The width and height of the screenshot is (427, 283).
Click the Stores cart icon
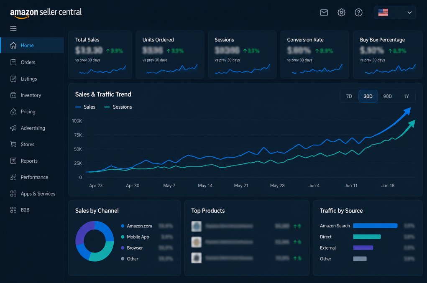pyautogui.click(x=13, y=144)
